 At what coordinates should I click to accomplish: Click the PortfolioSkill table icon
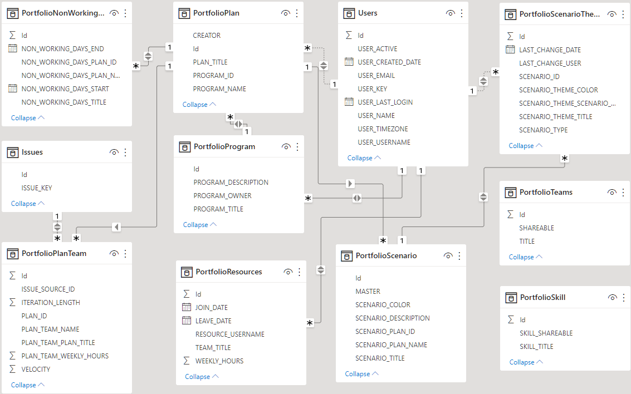[511, 298]
